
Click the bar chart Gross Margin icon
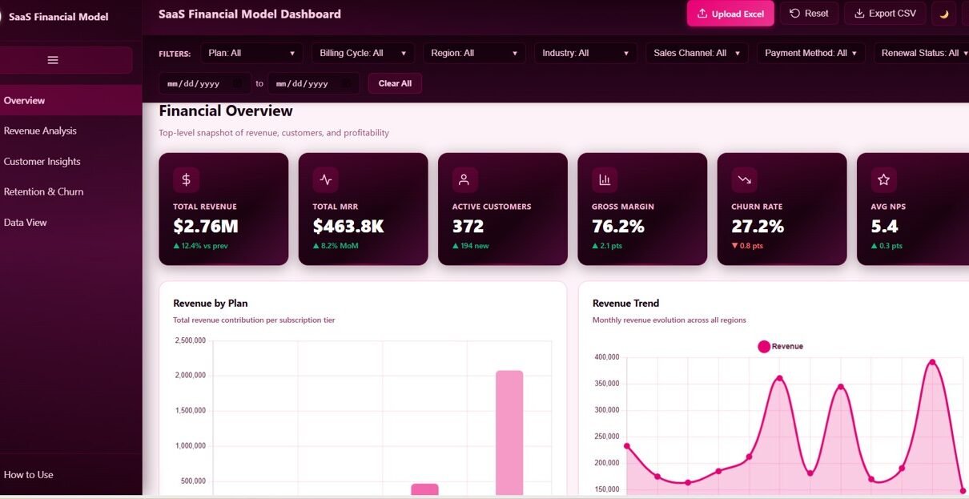pos(605,180)
